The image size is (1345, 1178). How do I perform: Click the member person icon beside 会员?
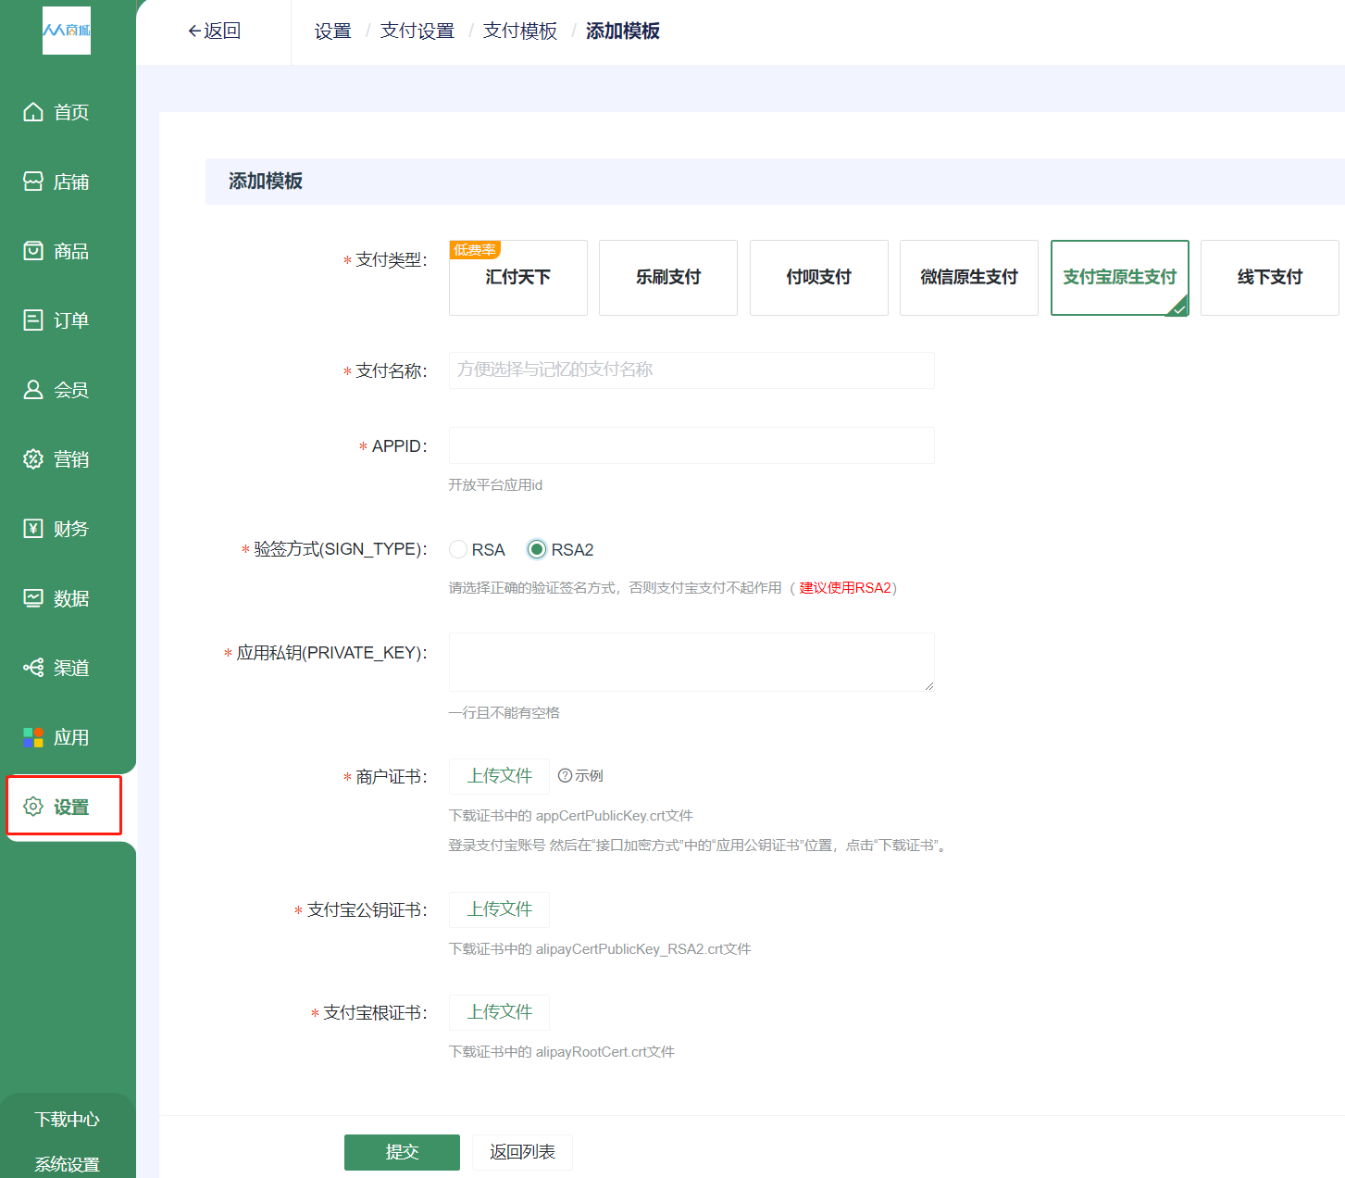click(x=33, y=390)
